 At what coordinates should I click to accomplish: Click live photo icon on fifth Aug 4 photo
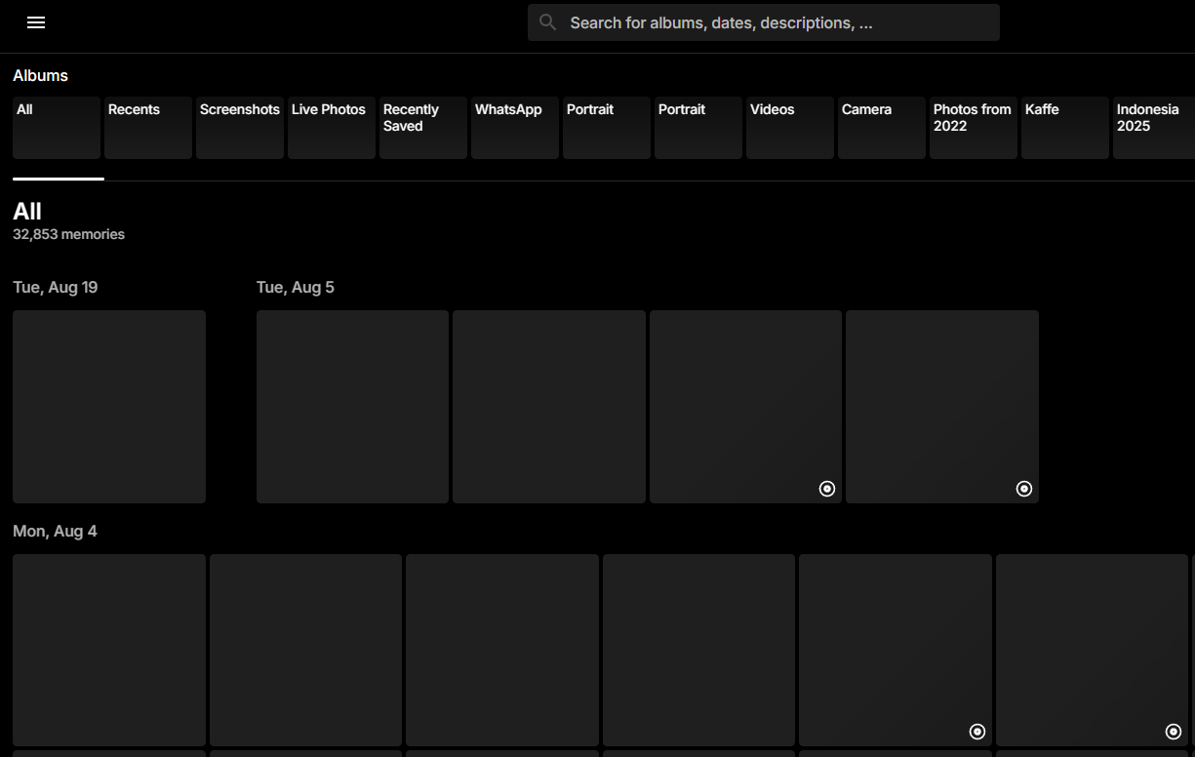tap(977, 732)
